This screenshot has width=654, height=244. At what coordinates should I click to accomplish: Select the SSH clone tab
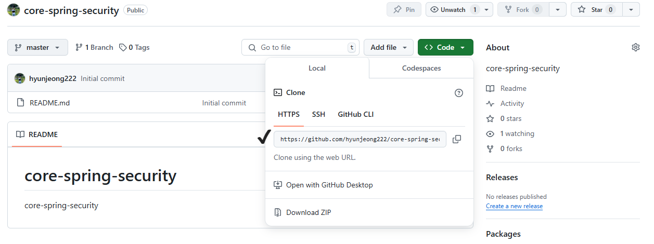[x=318, y=114]
